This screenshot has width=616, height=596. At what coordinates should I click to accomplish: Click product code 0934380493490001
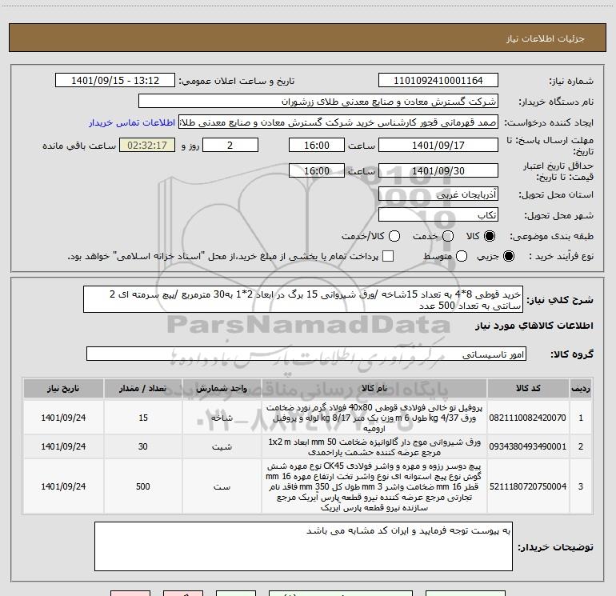528,446
